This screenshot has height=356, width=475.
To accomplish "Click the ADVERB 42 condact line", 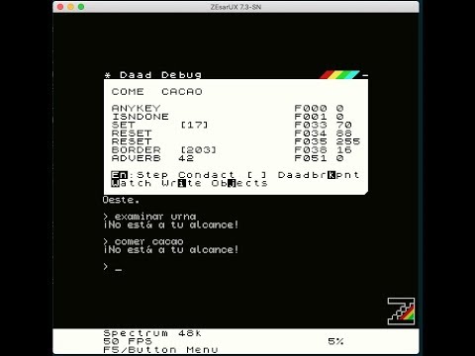I will tap(152, 158).
